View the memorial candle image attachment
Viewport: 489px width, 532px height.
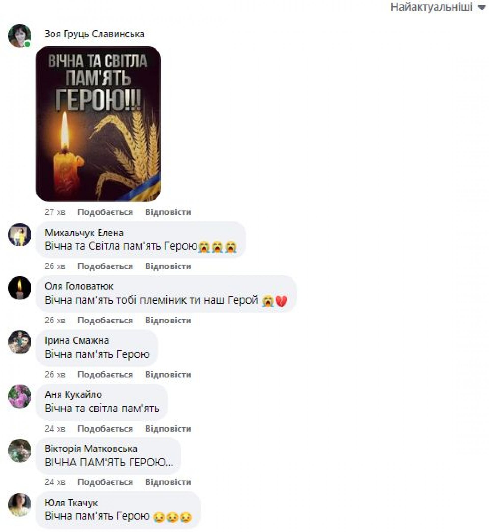[x=98, y=124]
